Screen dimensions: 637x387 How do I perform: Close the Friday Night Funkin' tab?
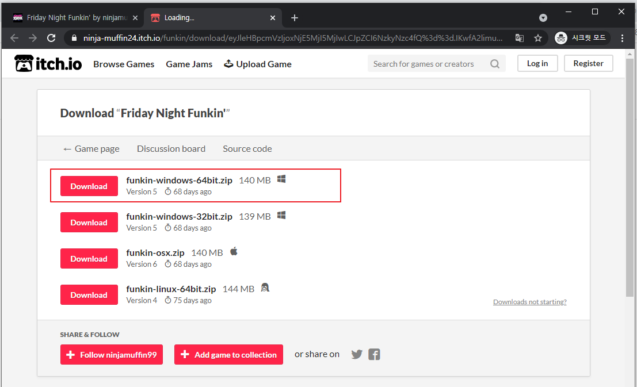click(135, 18)
